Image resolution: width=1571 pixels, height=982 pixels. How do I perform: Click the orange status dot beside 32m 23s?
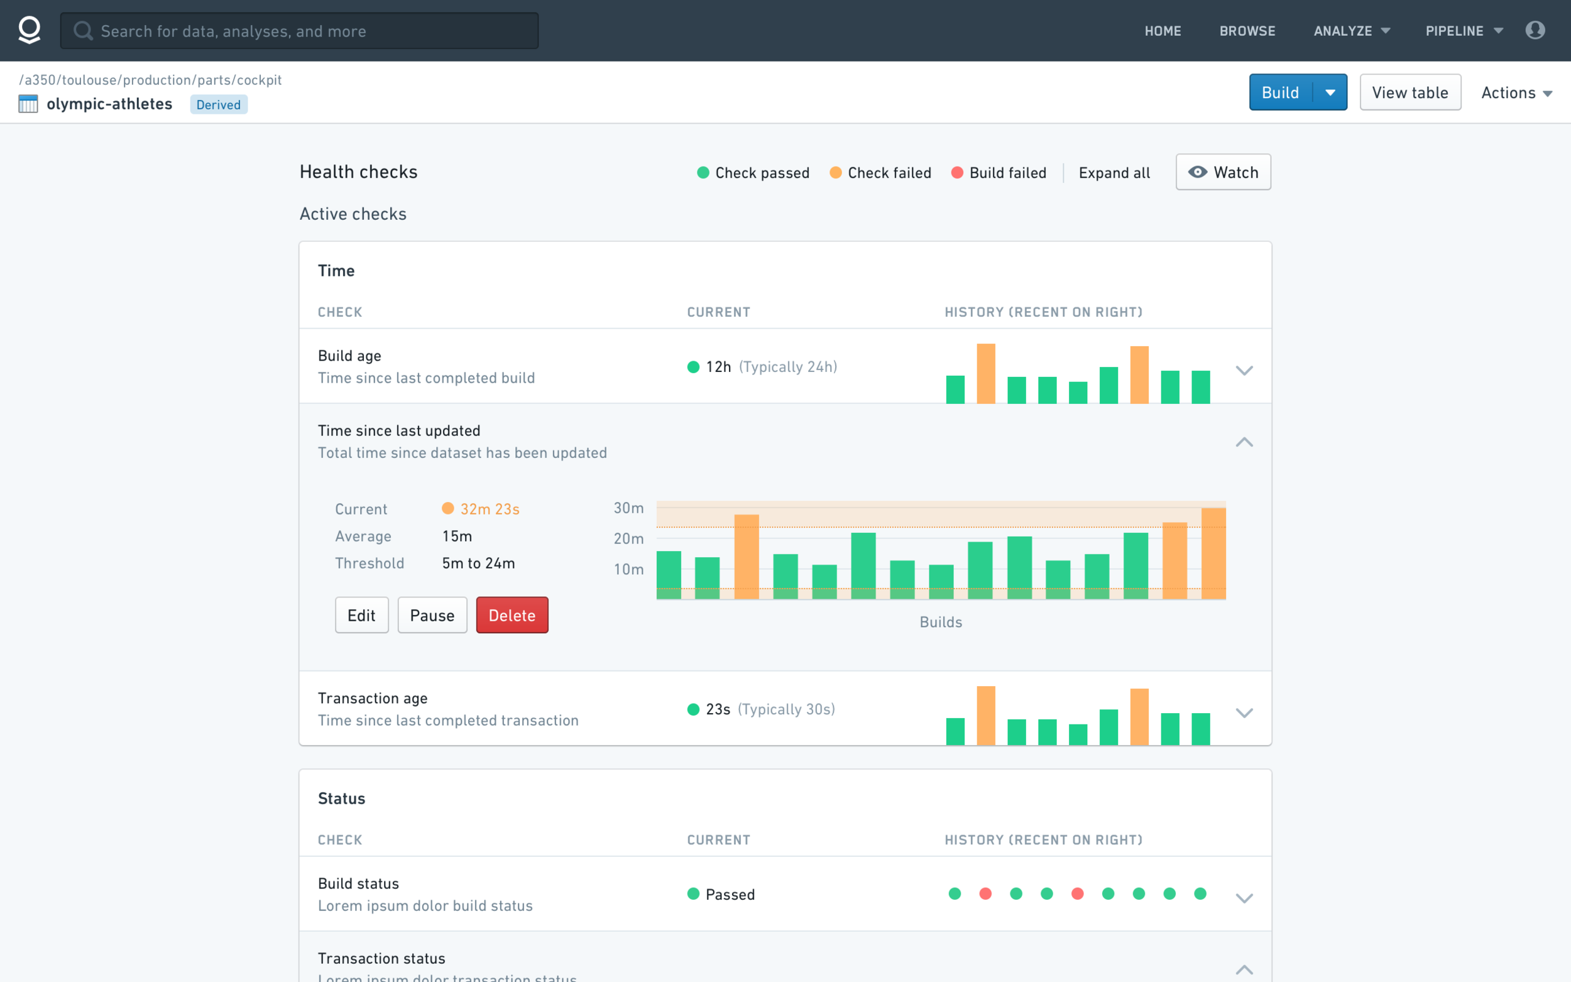pos(447,508)
